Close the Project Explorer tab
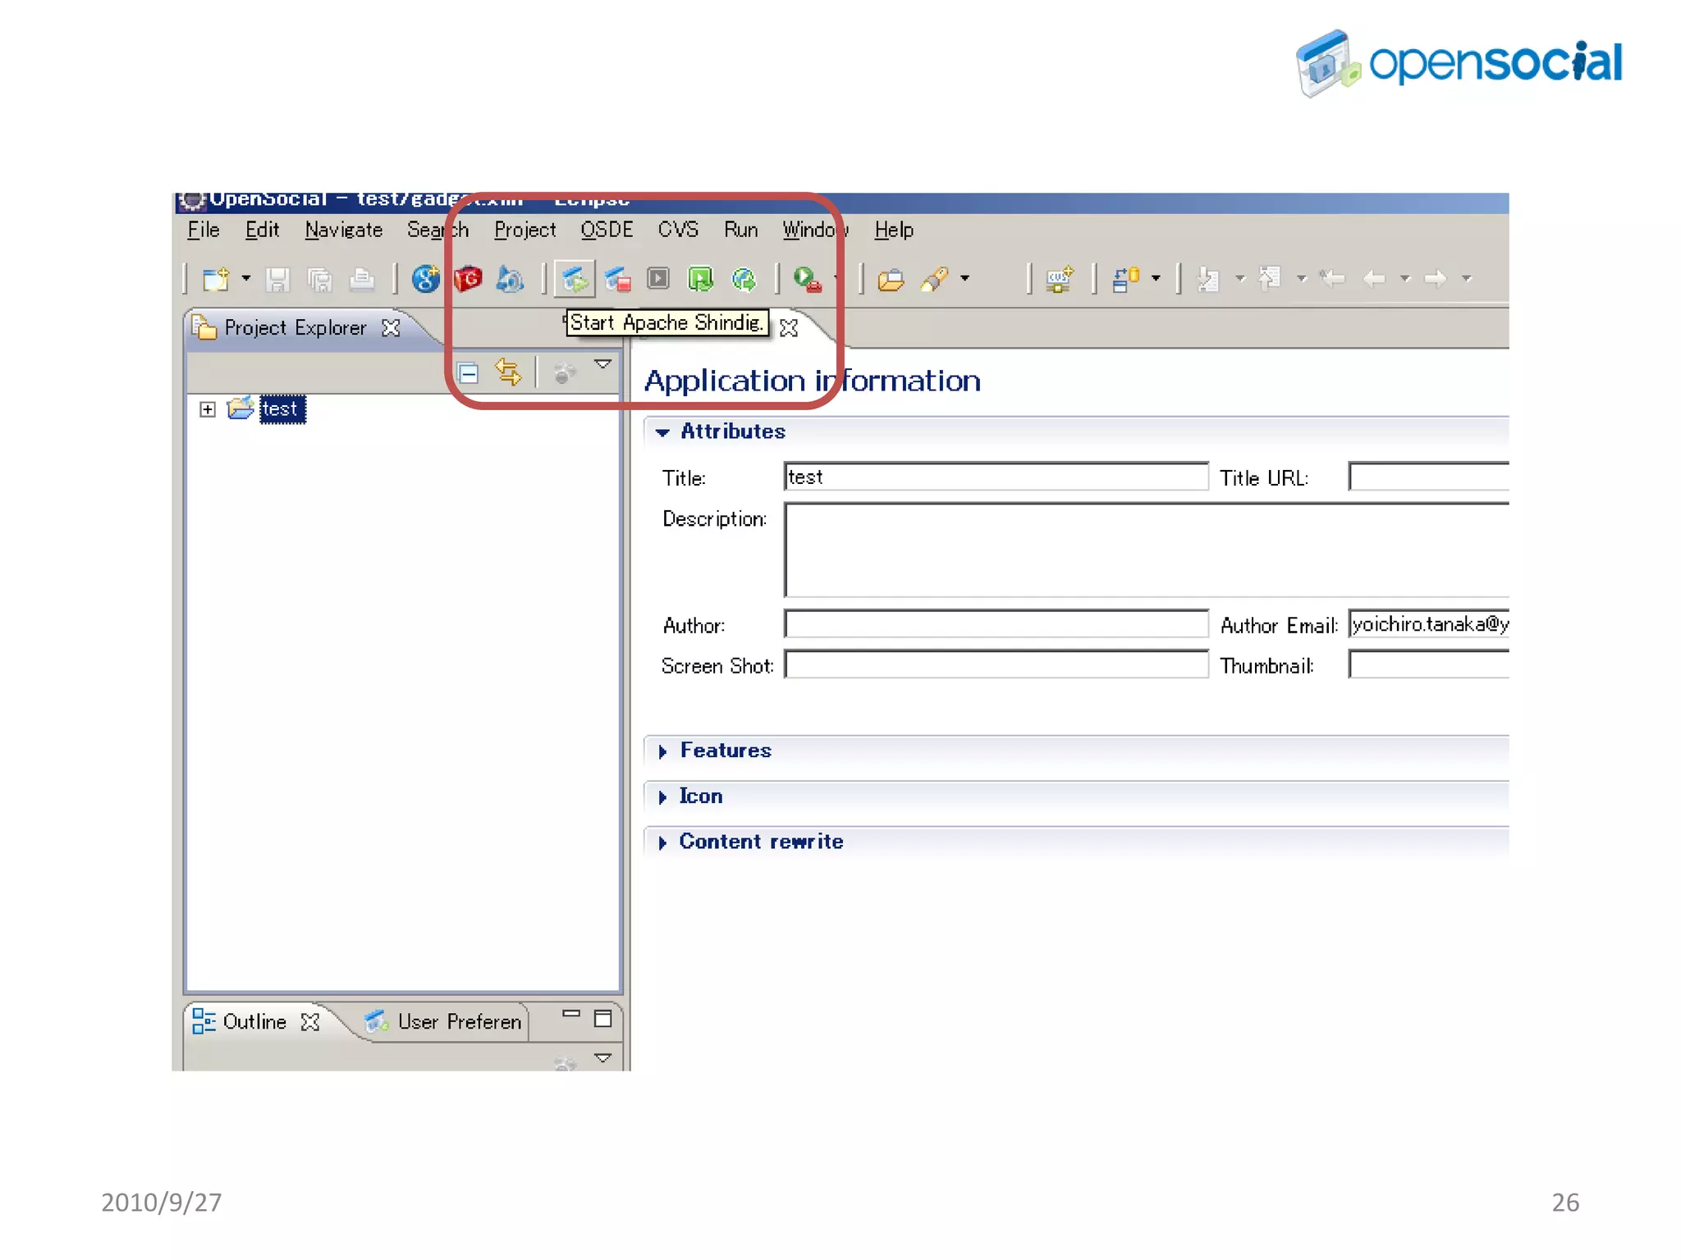The width and height of the screenshot is (1681, 1260). coord(391,328)
